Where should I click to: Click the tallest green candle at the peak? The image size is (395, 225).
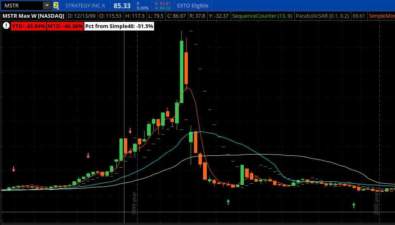181,72
